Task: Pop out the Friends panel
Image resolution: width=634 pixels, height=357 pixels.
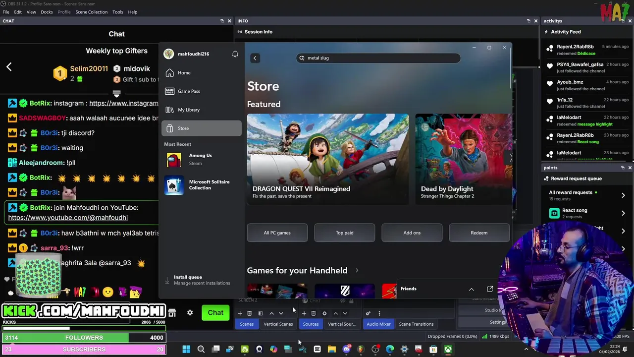Action: click(490, 289)
